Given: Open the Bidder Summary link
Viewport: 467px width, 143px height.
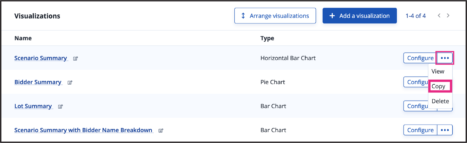Looking at the screenshot, I should click(x=38, y=82).
